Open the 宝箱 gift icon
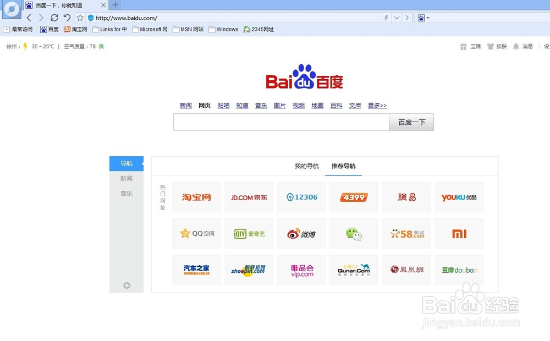550x341 pixels. coord(470,46)
